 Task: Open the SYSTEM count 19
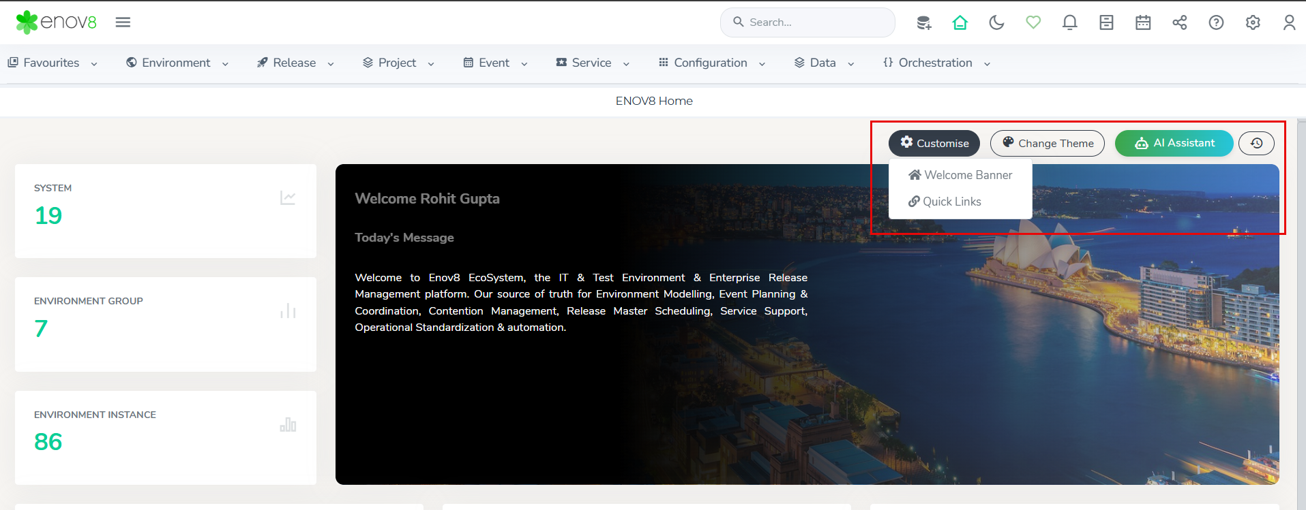[x=48, y=216]
